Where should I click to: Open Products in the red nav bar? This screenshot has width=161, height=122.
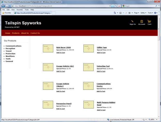coord(16,33)
